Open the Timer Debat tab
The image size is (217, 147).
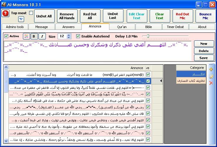[x=175, y=27]
